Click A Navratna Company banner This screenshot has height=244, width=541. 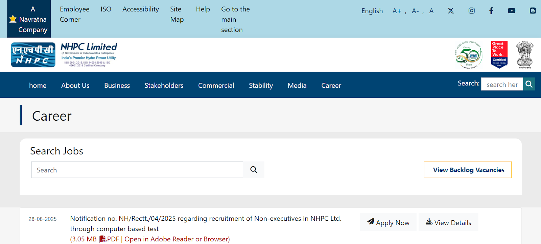coord(29,19)
